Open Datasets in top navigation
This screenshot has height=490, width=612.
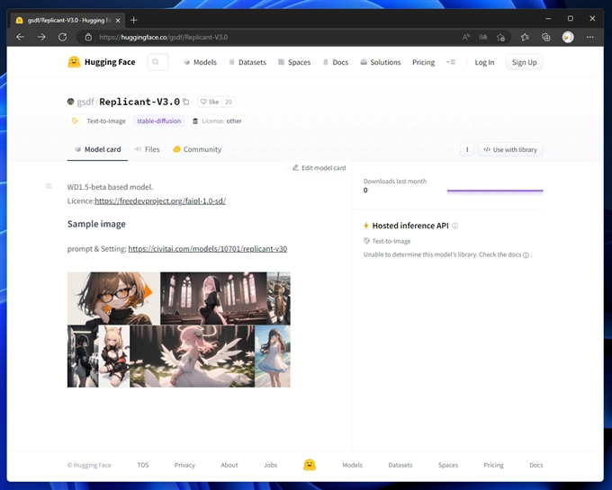point(247,62)
